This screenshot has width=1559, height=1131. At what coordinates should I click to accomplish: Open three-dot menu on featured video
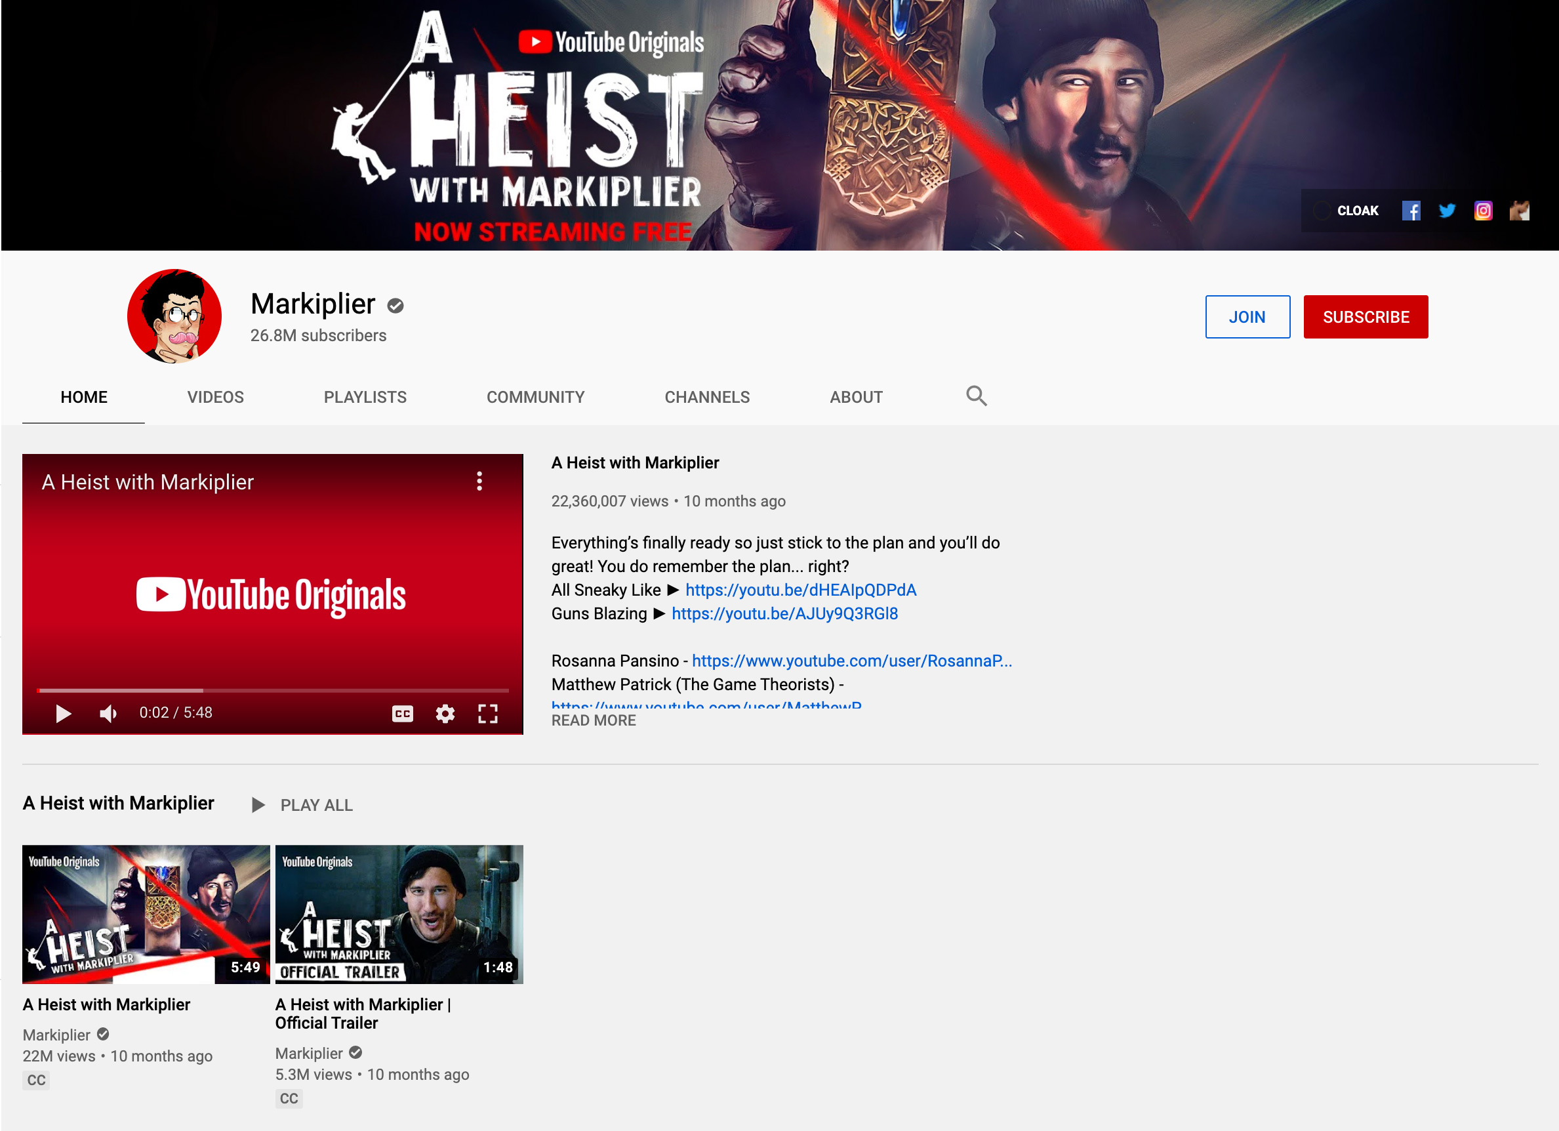tap(479, 482)
